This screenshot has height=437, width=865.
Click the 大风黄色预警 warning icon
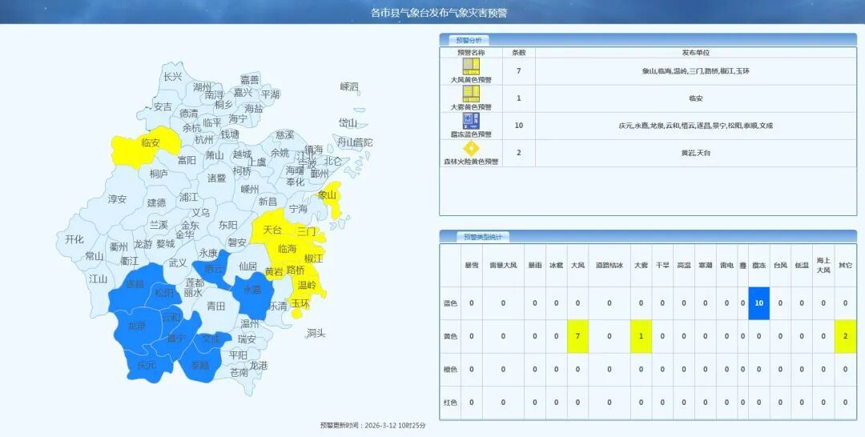[471, 66]
